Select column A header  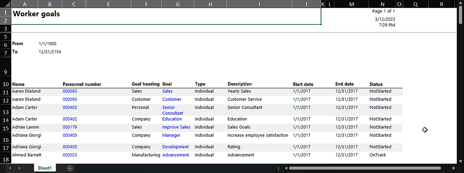[25, 4]
